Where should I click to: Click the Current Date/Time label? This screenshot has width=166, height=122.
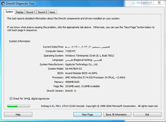[x=53, y=47]
